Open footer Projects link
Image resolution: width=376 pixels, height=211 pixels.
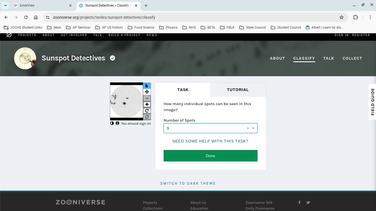[150, 202]
